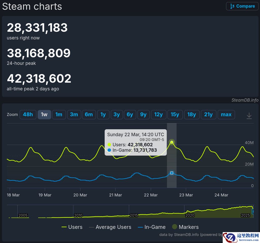Screen dimensions: 260x243
Task: Click the olive Markers dot icon in legend
Action: coord(175,227)
